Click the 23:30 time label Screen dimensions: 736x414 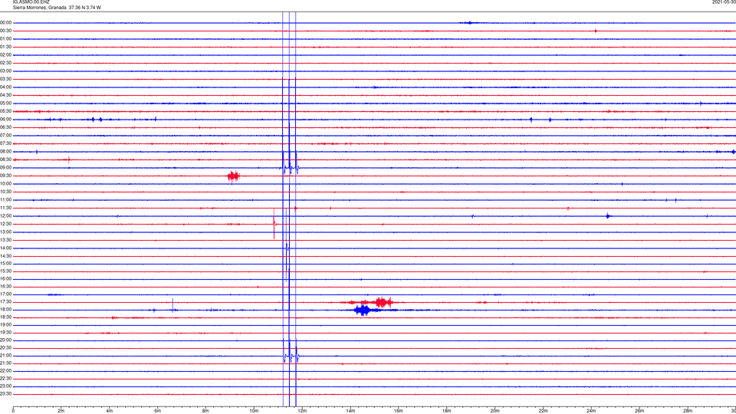6,394
